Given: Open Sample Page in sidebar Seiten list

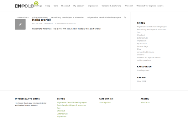Looking at the screenshot, I should point(143,46).
